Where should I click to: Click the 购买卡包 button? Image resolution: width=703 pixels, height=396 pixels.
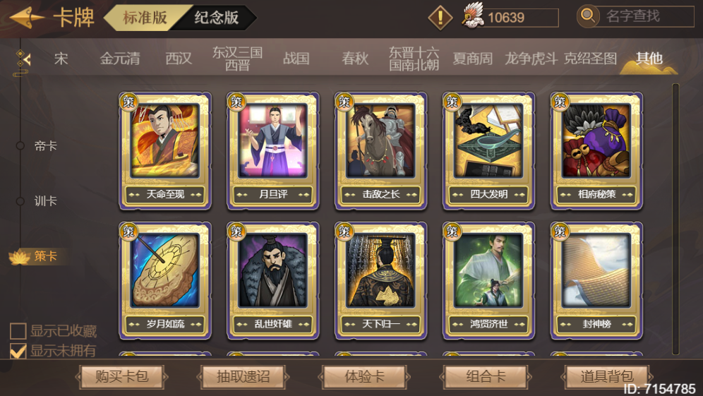(x=121, y=376)
